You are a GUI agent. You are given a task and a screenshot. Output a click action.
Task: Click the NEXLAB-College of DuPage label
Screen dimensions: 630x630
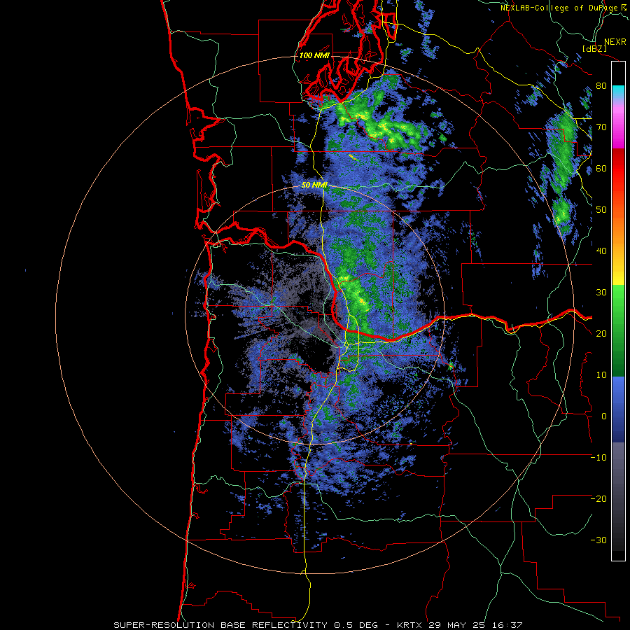click(x=560, y=8)
